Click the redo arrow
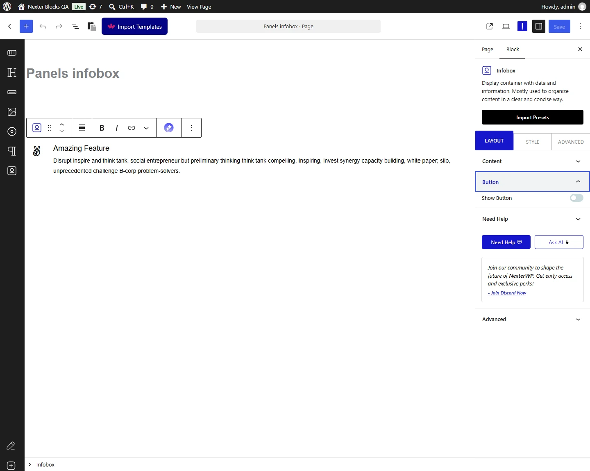The width and height of the screenshot is (590, 471). coord(59,26)
